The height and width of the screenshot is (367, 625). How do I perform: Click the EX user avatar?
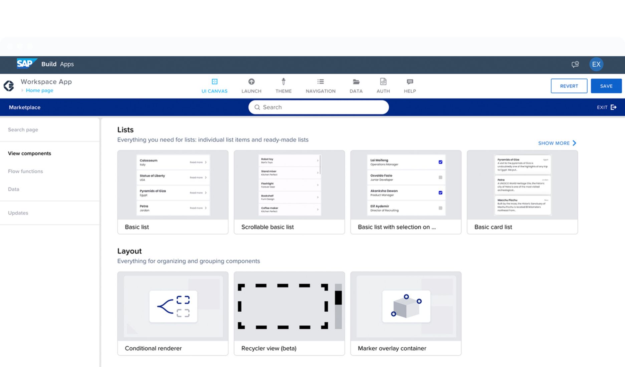coord(596,64)
